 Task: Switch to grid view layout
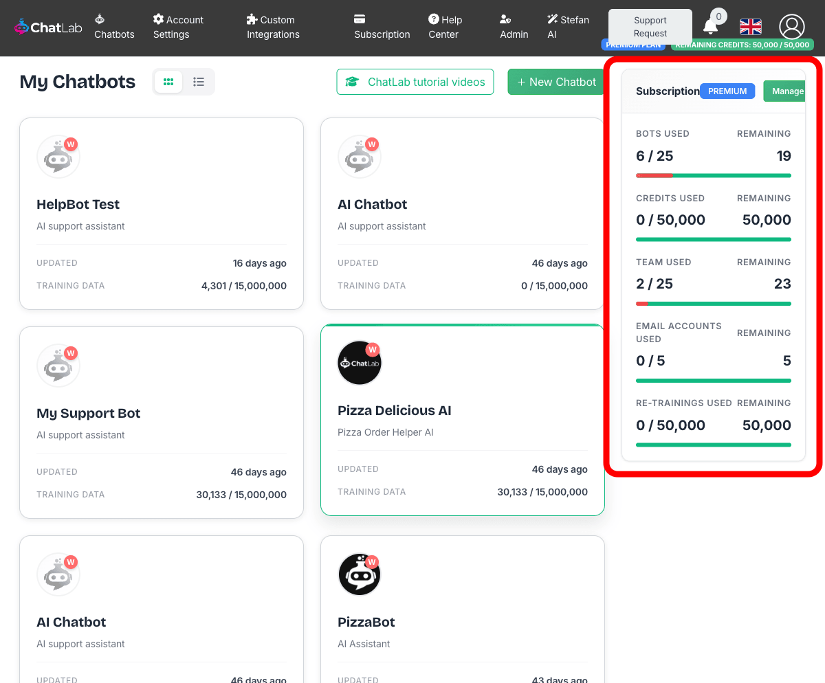tap(168, 82)
